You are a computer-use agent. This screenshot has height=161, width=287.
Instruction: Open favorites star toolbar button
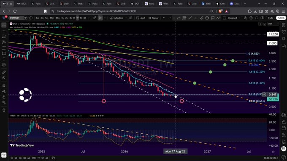point(4,155)
